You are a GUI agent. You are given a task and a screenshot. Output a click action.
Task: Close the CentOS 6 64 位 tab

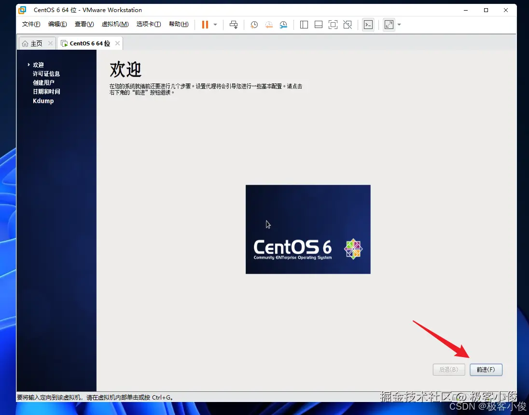click(x=117, y=43)
